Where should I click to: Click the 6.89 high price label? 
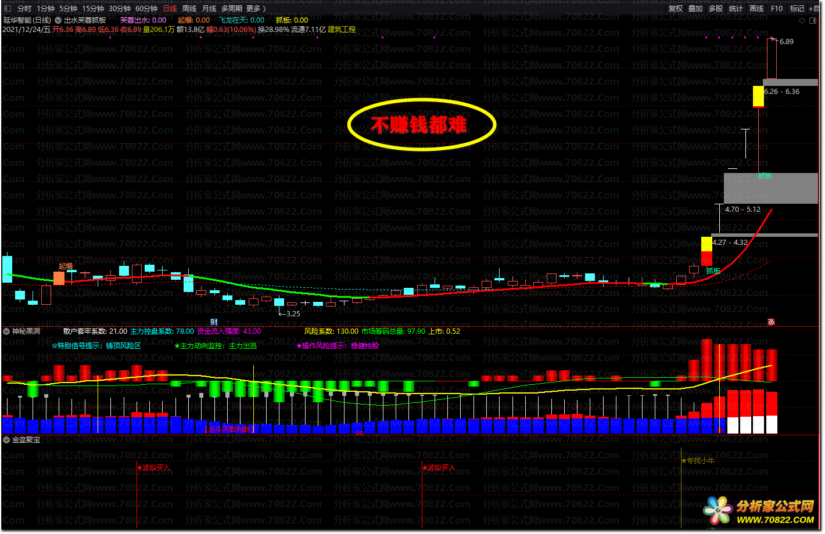pos(787,42)
